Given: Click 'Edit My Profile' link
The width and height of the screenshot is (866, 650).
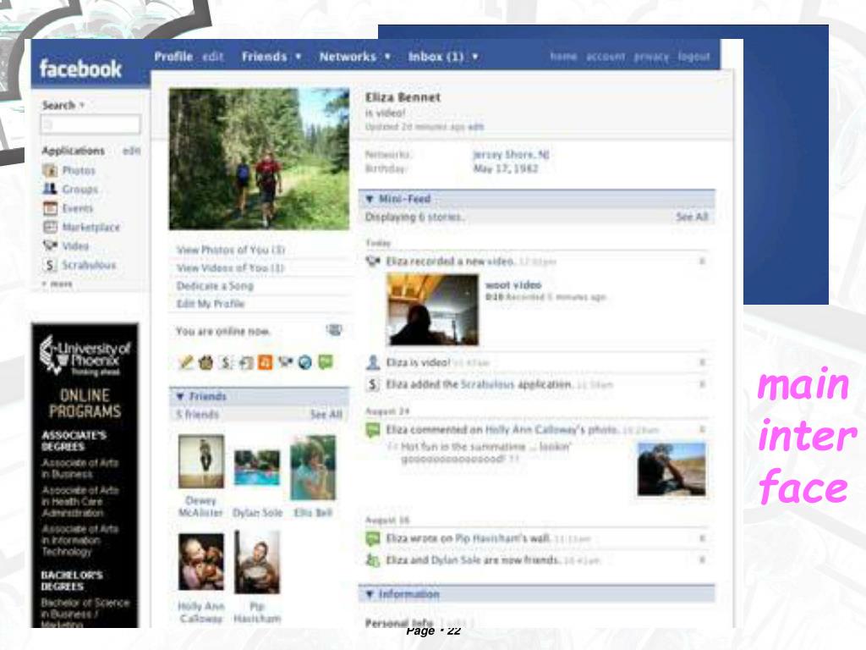Looking at the screenshot, I should (211, 304).
